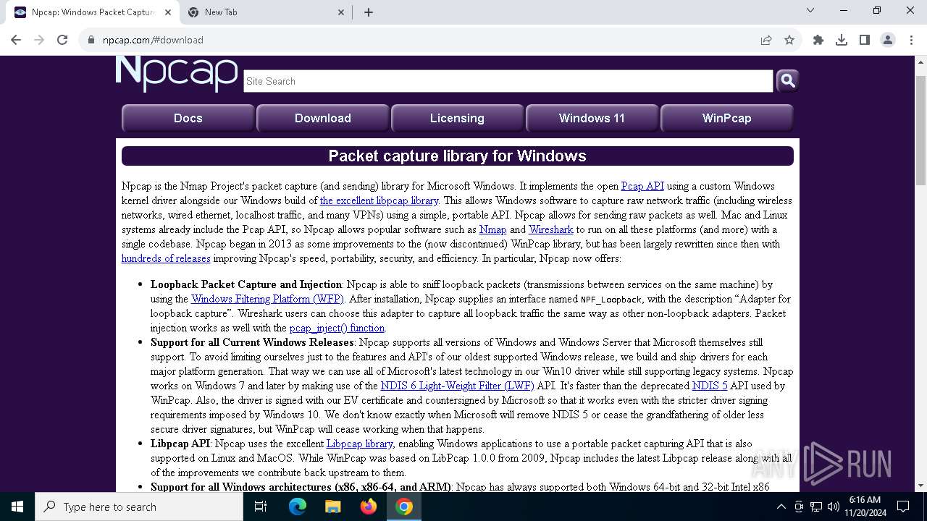Click the scrollbar down arrow

coord(920,486)
